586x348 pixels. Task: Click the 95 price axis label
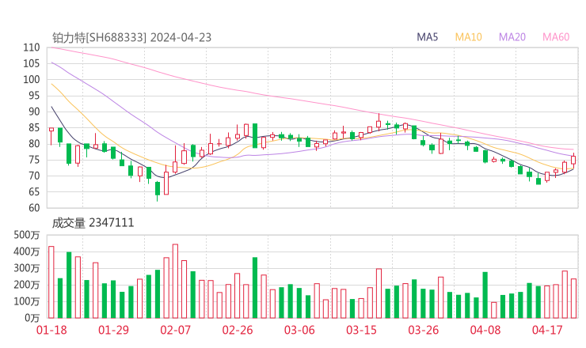(x=34, y=96)
